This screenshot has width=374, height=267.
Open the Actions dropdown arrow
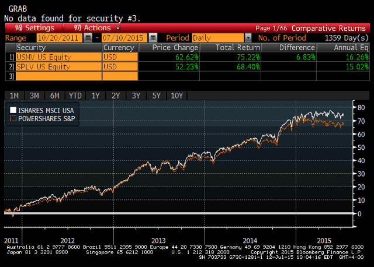(x=117, y=28)
